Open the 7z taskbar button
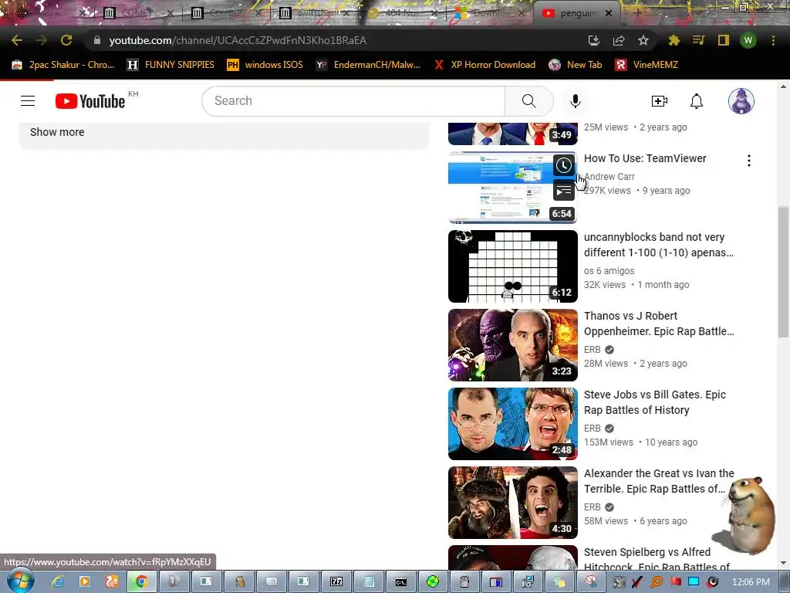 [x=336, y=582]
